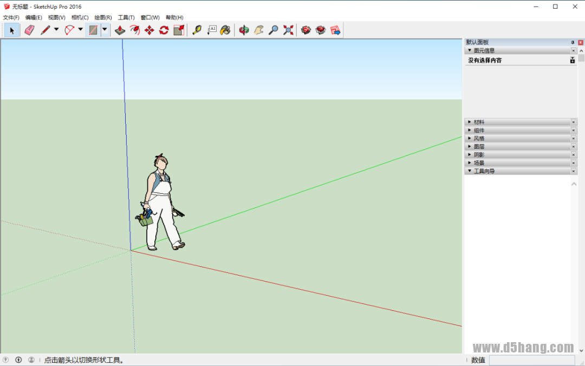Image resolution: width=585 pixels, height=366 pixels.
Task: Select the Paint Bucket tool
Action: click(225, 30)
